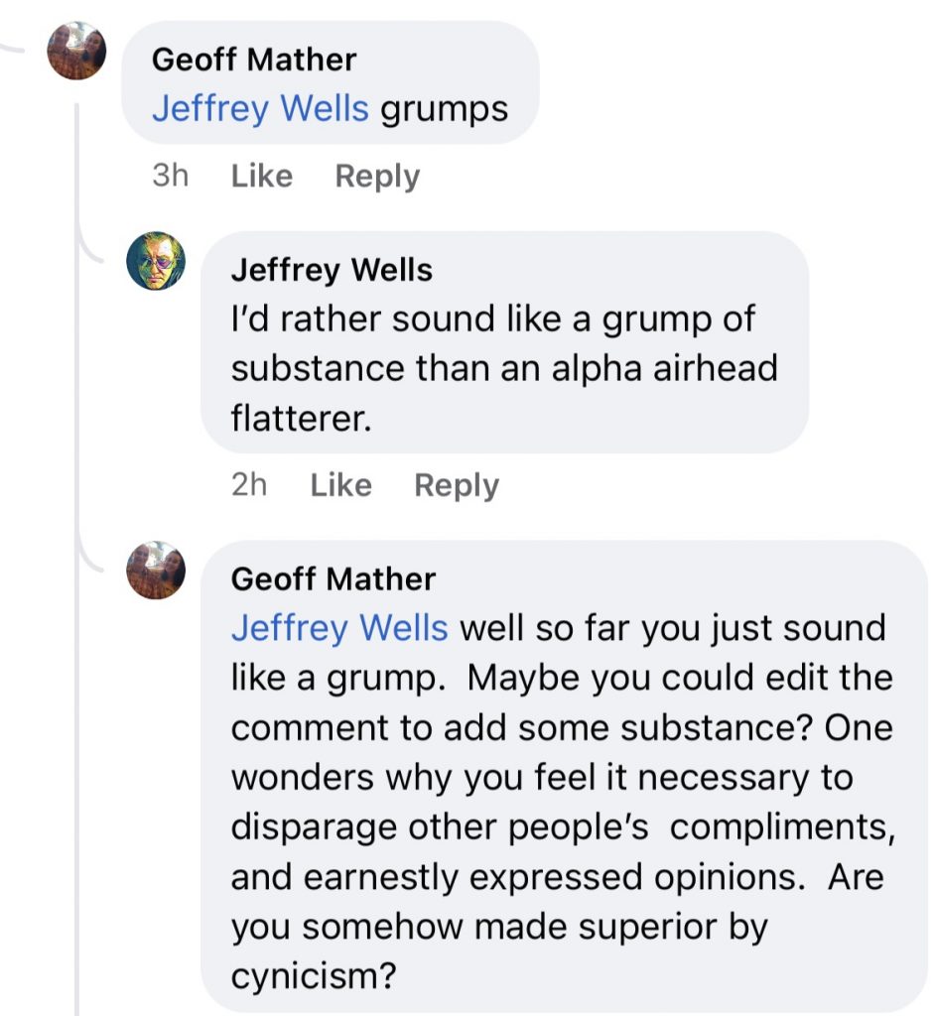Click Jeffrey Wells's colorful profile picture
This screenshot has width=934, height=1016.
(156, 261)
